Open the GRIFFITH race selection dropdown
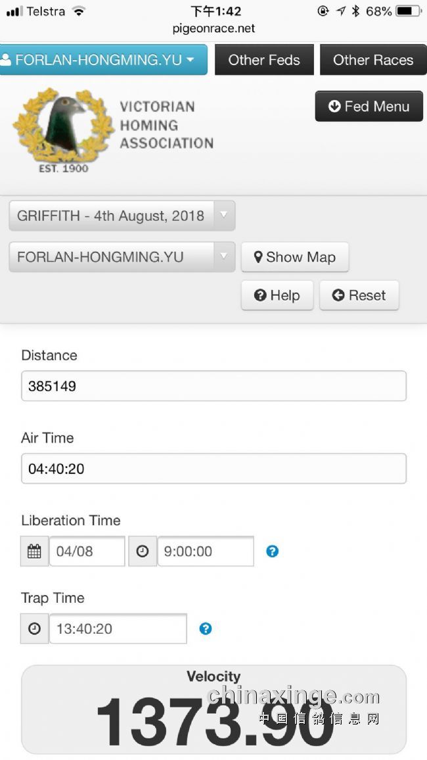The height and width of the screenshot is (760, 427). (x=122, y=216)
